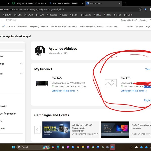This screenshot has width=151, height=151.
Task: Open the Laptops navigation menu
Action: click(11, 26)
